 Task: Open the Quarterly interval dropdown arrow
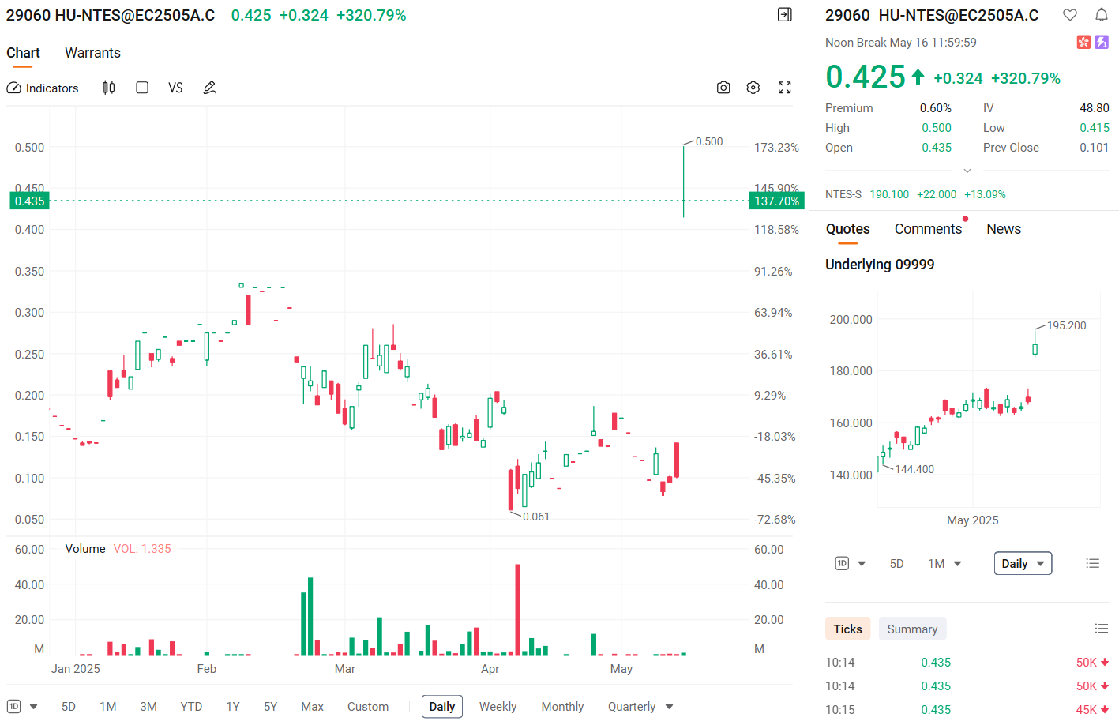670,707
